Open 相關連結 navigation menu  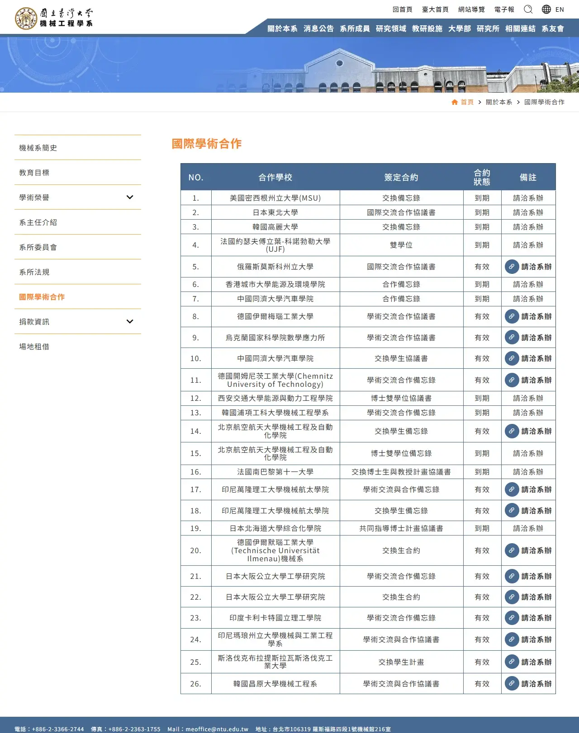click(520, 28)
